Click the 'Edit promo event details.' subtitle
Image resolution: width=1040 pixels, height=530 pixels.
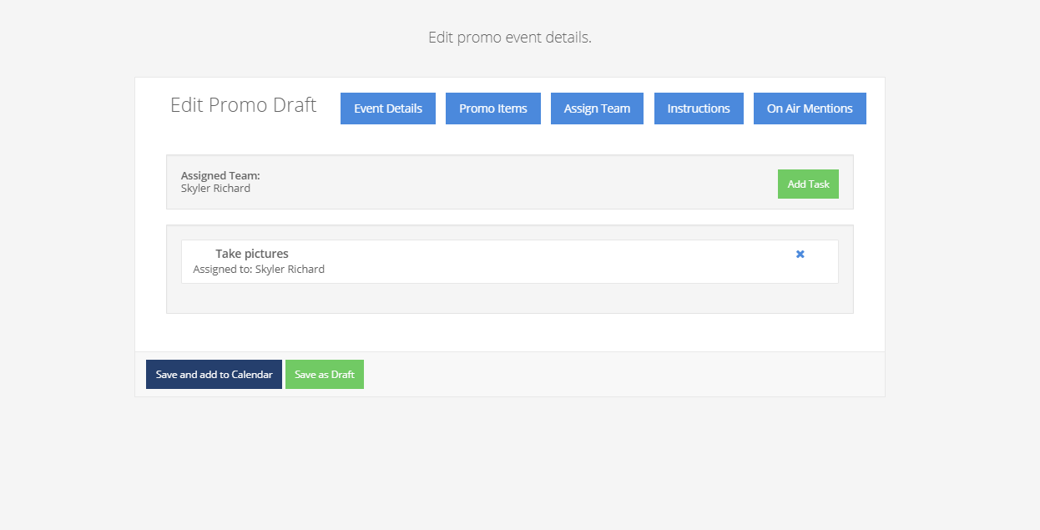(x=509, y=38)
